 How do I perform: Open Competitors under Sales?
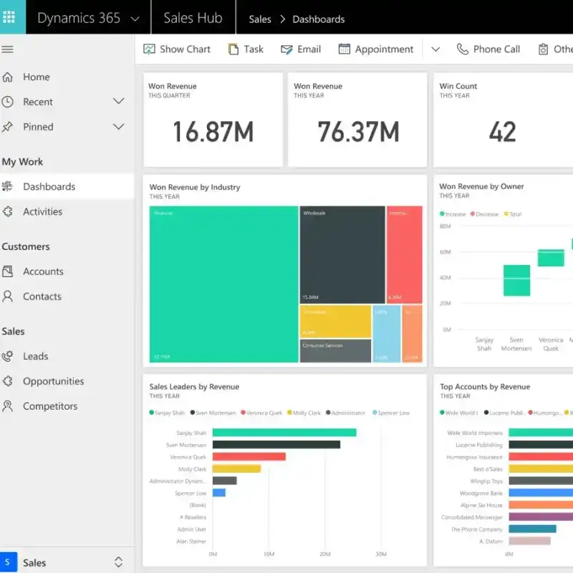(67, 406)
